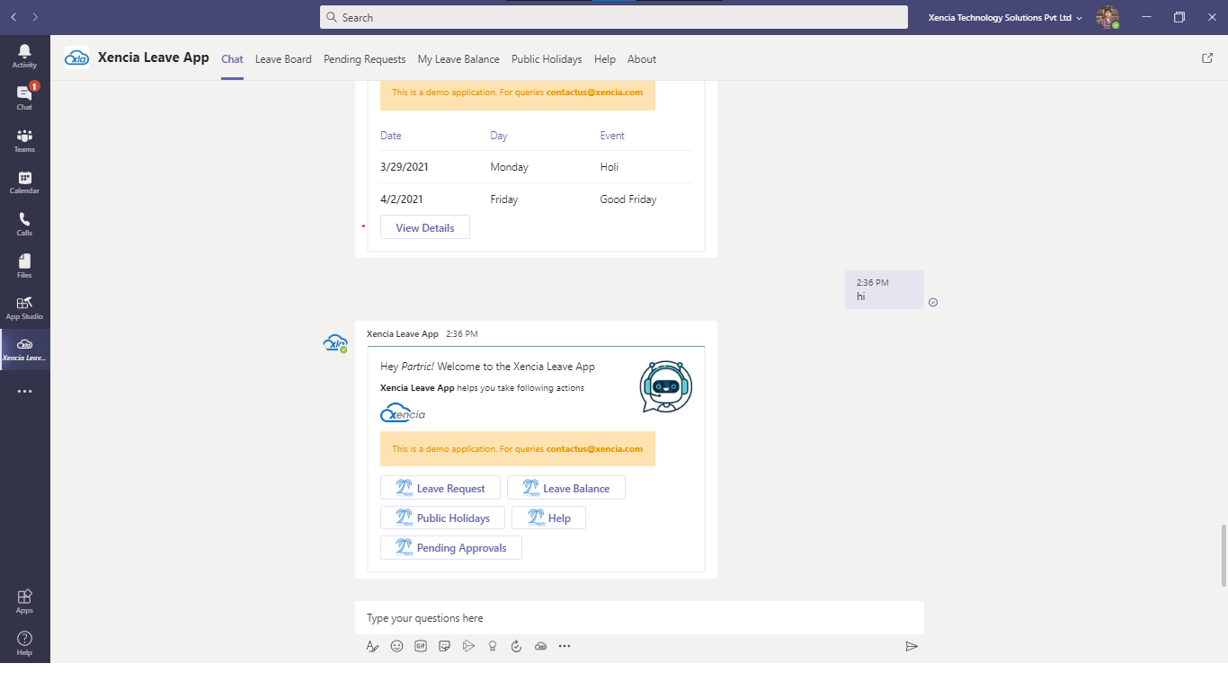Switch to the Leave Board tab
The width and height of the screenshot is (1228, 690).
(283, 59)
